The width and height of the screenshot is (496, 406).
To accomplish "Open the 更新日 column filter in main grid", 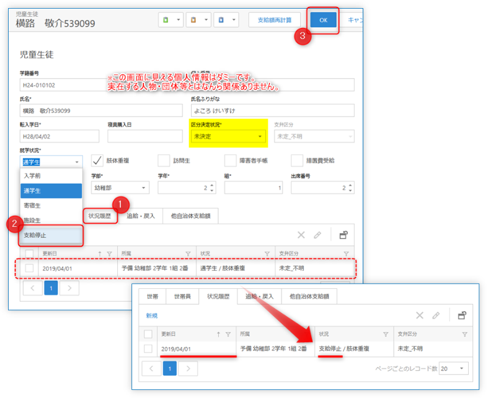I will coord(110,254).
